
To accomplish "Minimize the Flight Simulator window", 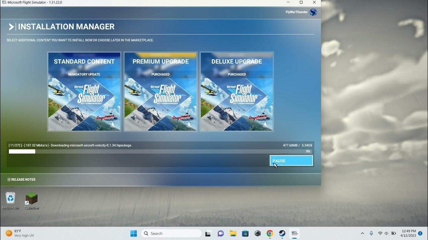I will (288, 2).
